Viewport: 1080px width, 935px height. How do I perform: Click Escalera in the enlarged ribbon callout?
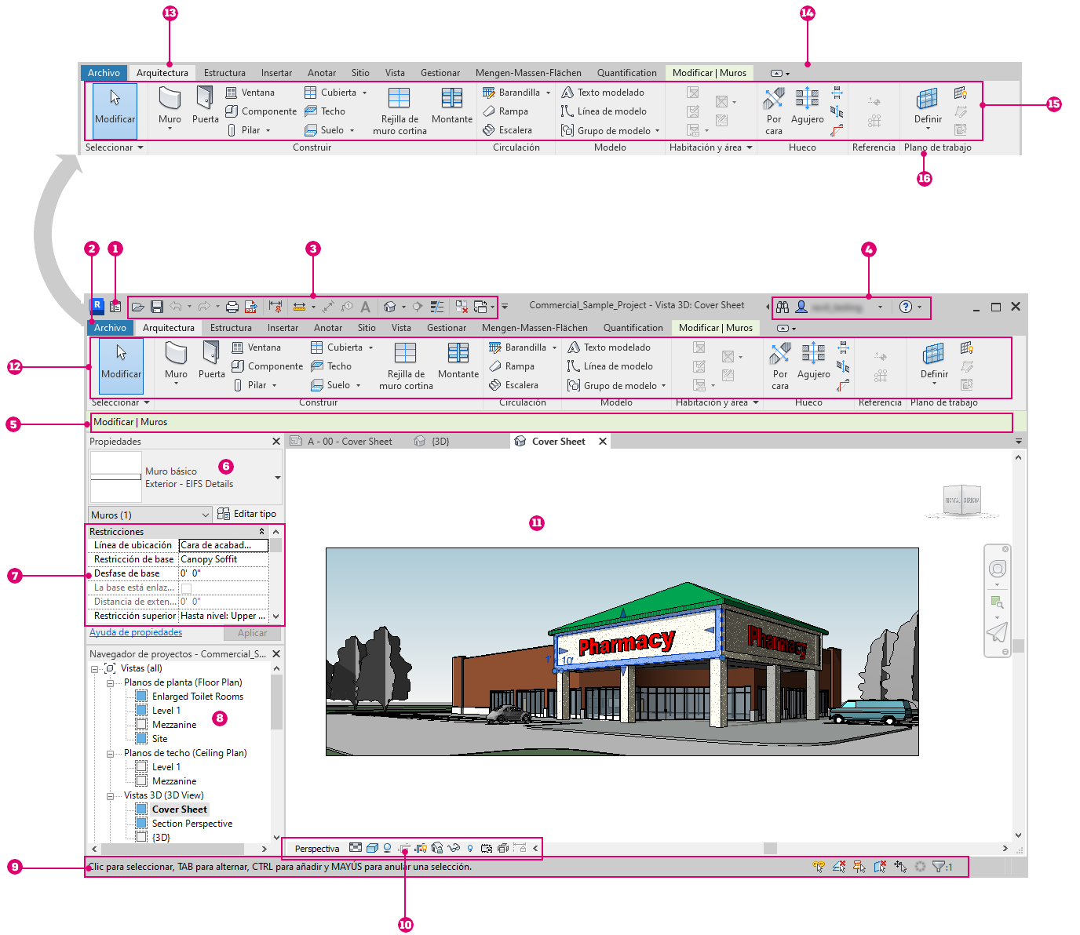pyautogui.click(x=507, y=130)
